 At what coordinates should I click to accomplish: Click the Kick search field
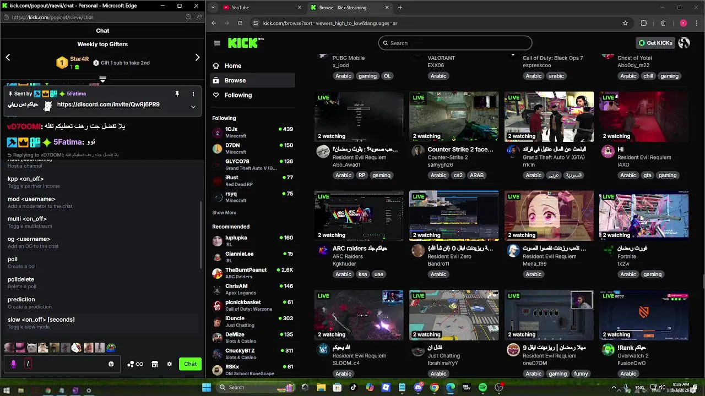click(x=455, y=43)
